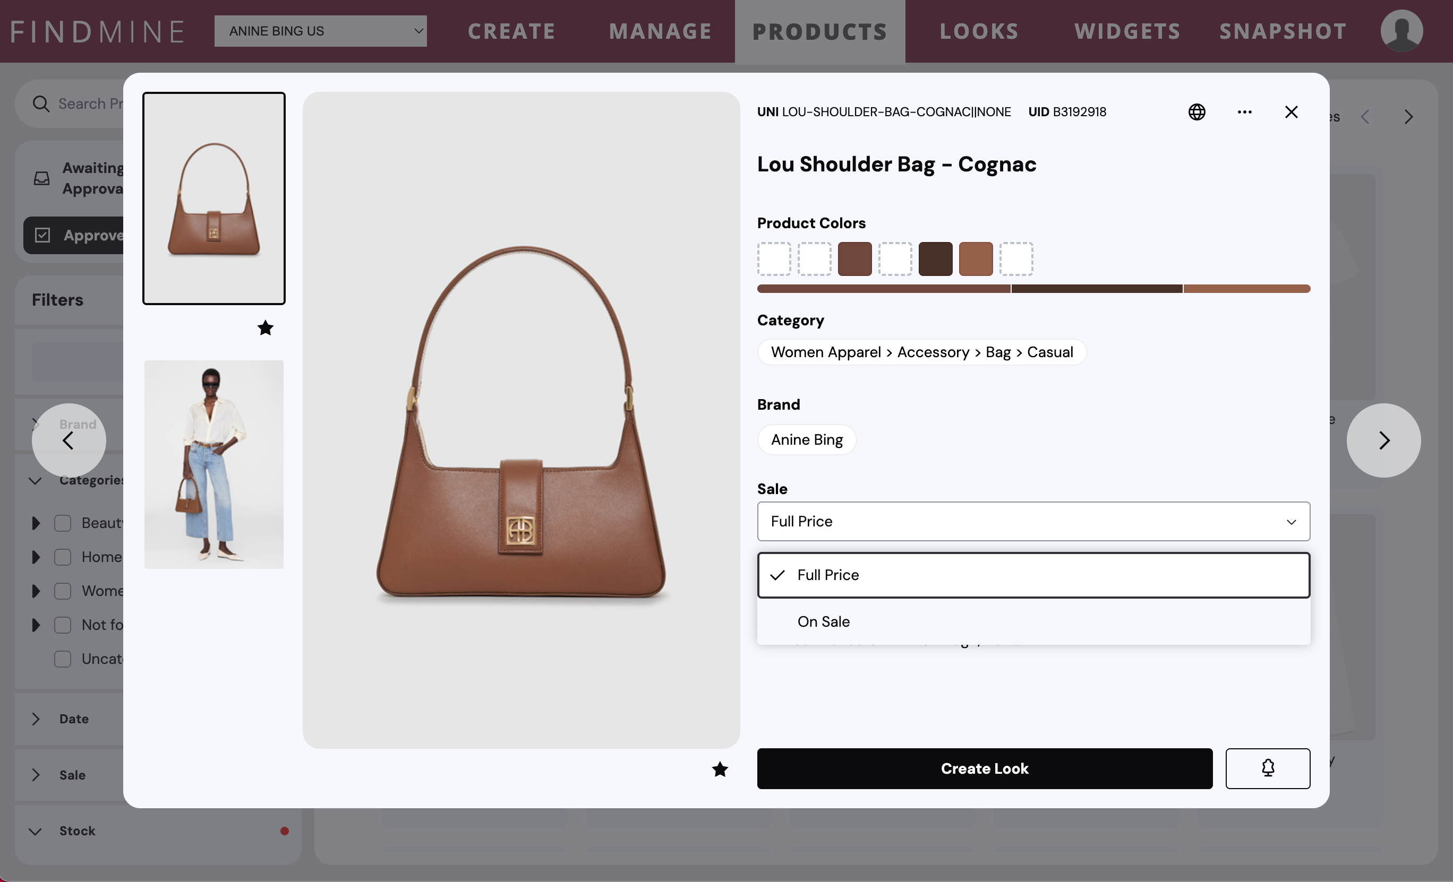
Task: Click the star under the bag thumbnail
Action: click(x=266, y=327)
